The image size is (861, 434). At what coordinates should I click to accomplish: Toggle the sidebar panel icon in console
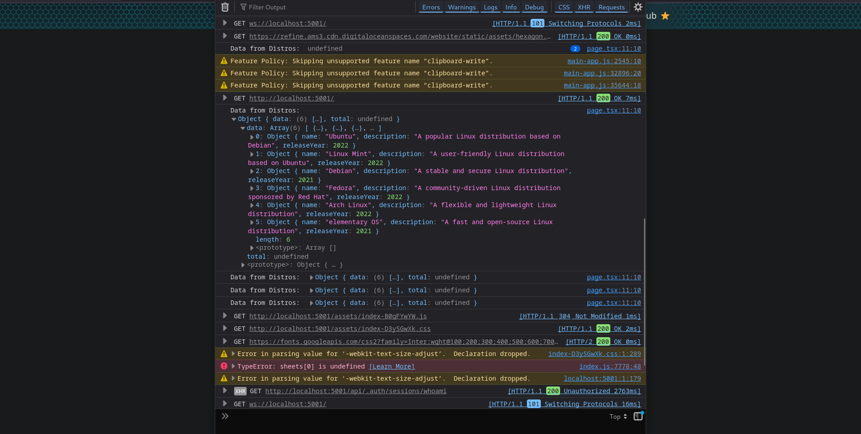click(x=638, y=417)
